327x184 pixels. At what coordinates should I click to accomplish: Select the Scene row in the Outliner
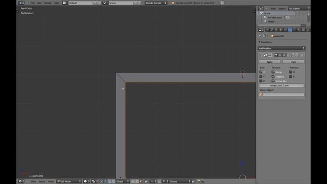pos(276,13)
